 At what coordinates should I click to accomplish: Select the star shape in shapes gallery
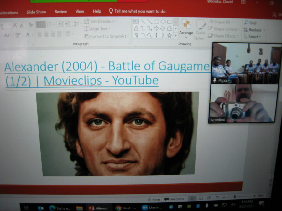point(169,35)
